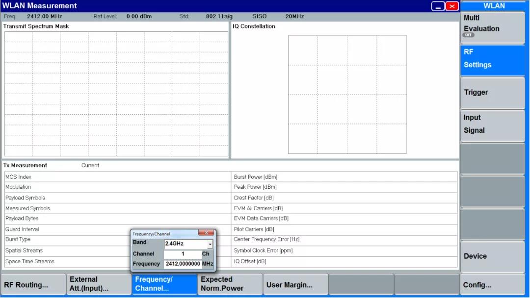Open Input Signal settings
530x298 pixels.
pyautogui.click(x=493, y=124)
